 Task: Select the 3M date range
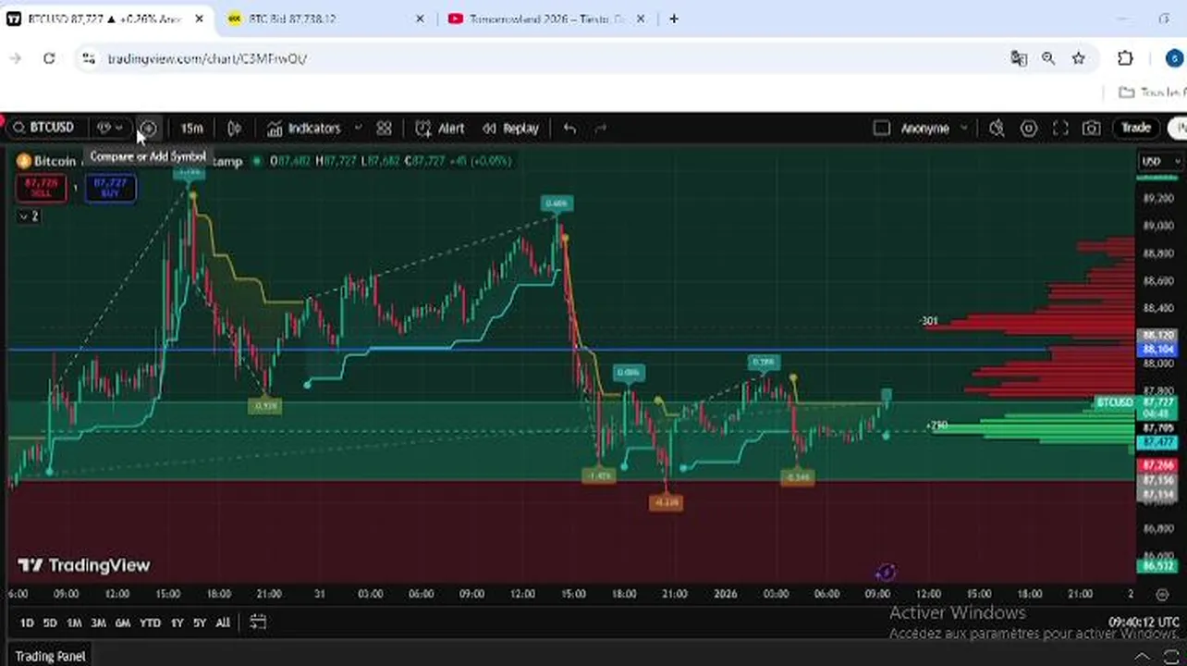pos(98,623)
